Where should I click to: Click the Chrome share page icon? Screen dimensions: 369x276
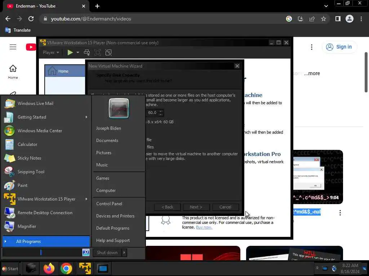312,19
